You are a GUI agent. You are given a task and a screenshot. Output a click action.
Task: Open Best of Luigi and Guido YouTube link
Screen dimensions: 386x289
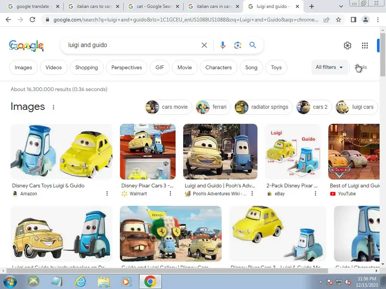354,186
